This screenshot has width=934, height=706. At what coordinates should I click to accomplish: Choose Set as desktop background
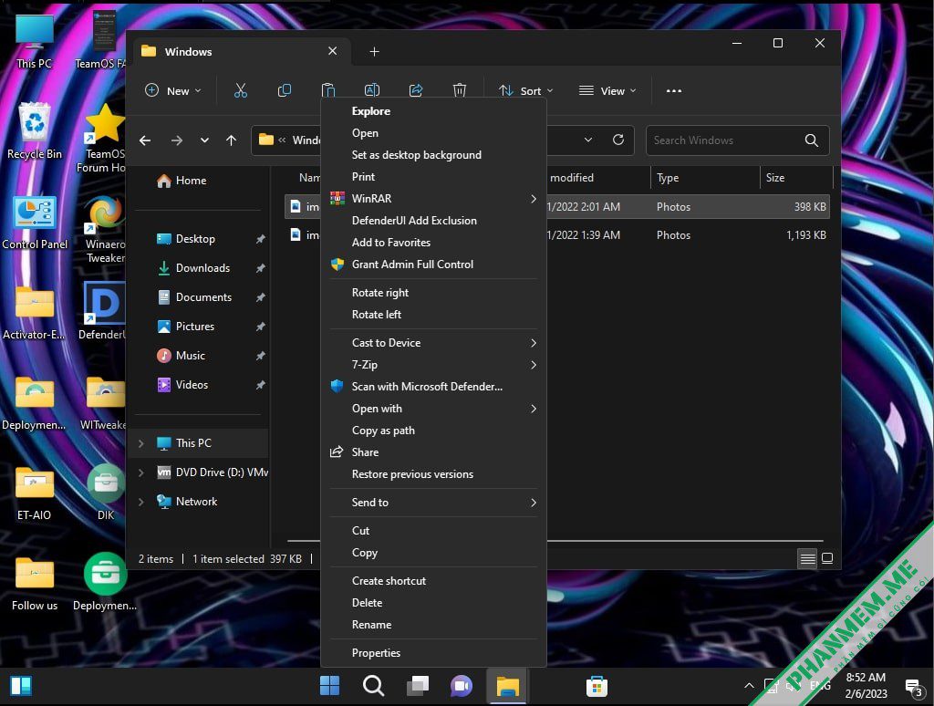pos(433,155)
